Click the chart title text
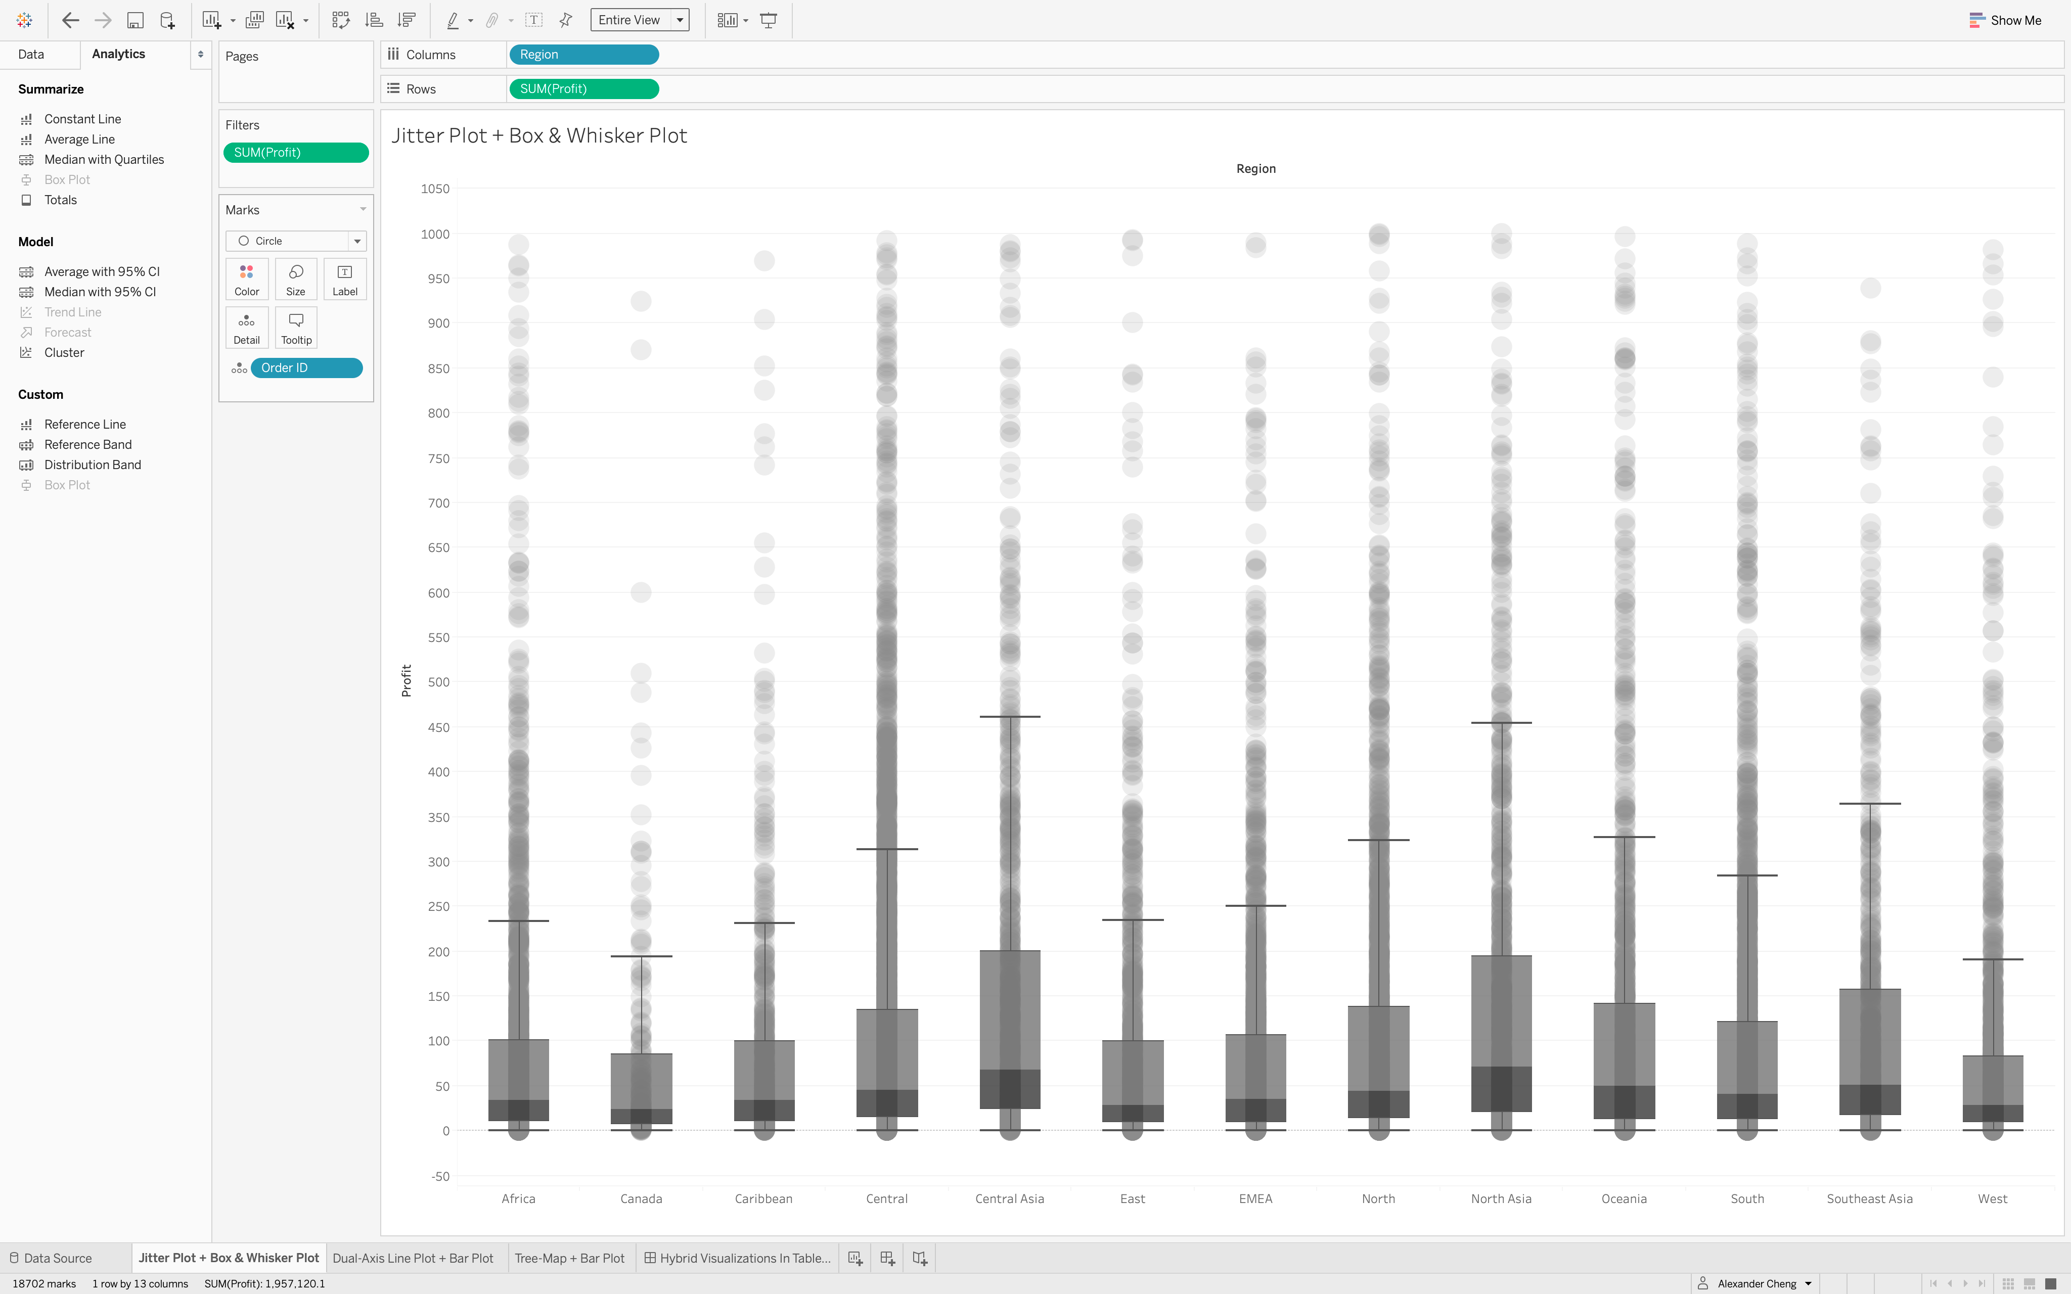The image size is (2071, 1294). click(539, 136)
